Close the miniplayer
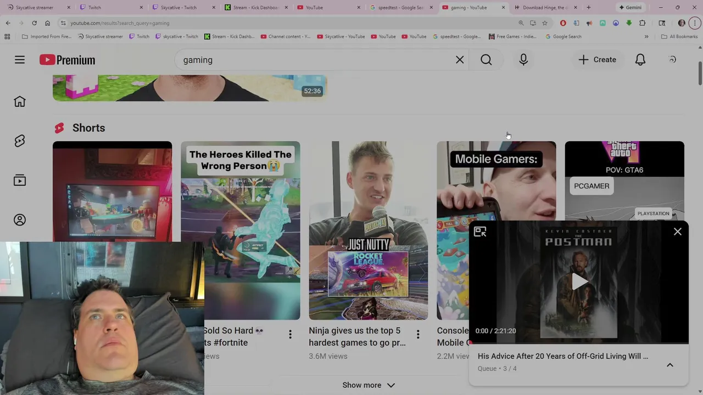 point(678,232)
